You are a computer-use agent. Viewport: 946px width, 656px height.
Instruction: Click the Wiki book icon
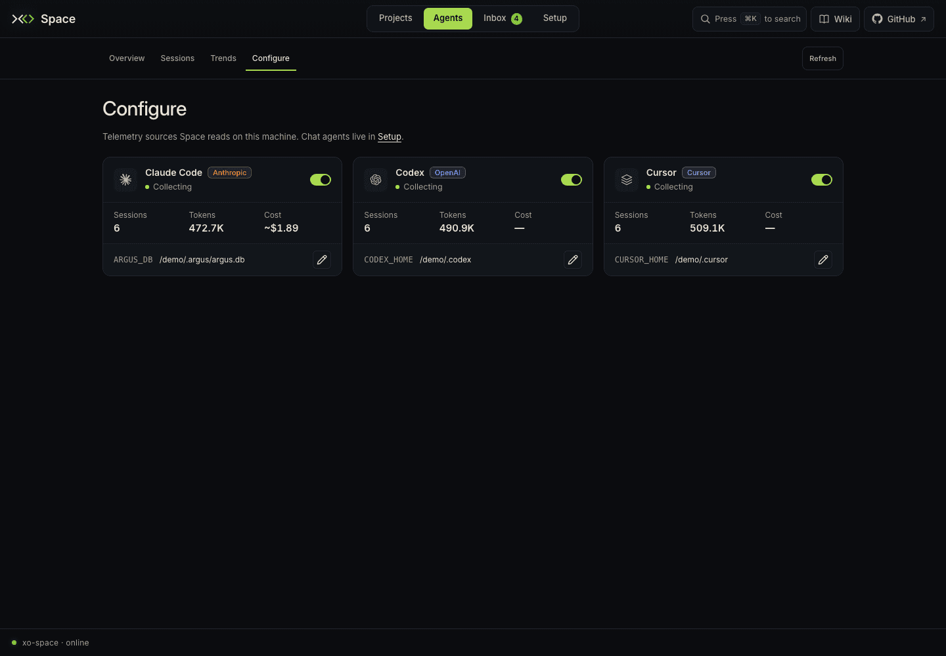point(824,19)
